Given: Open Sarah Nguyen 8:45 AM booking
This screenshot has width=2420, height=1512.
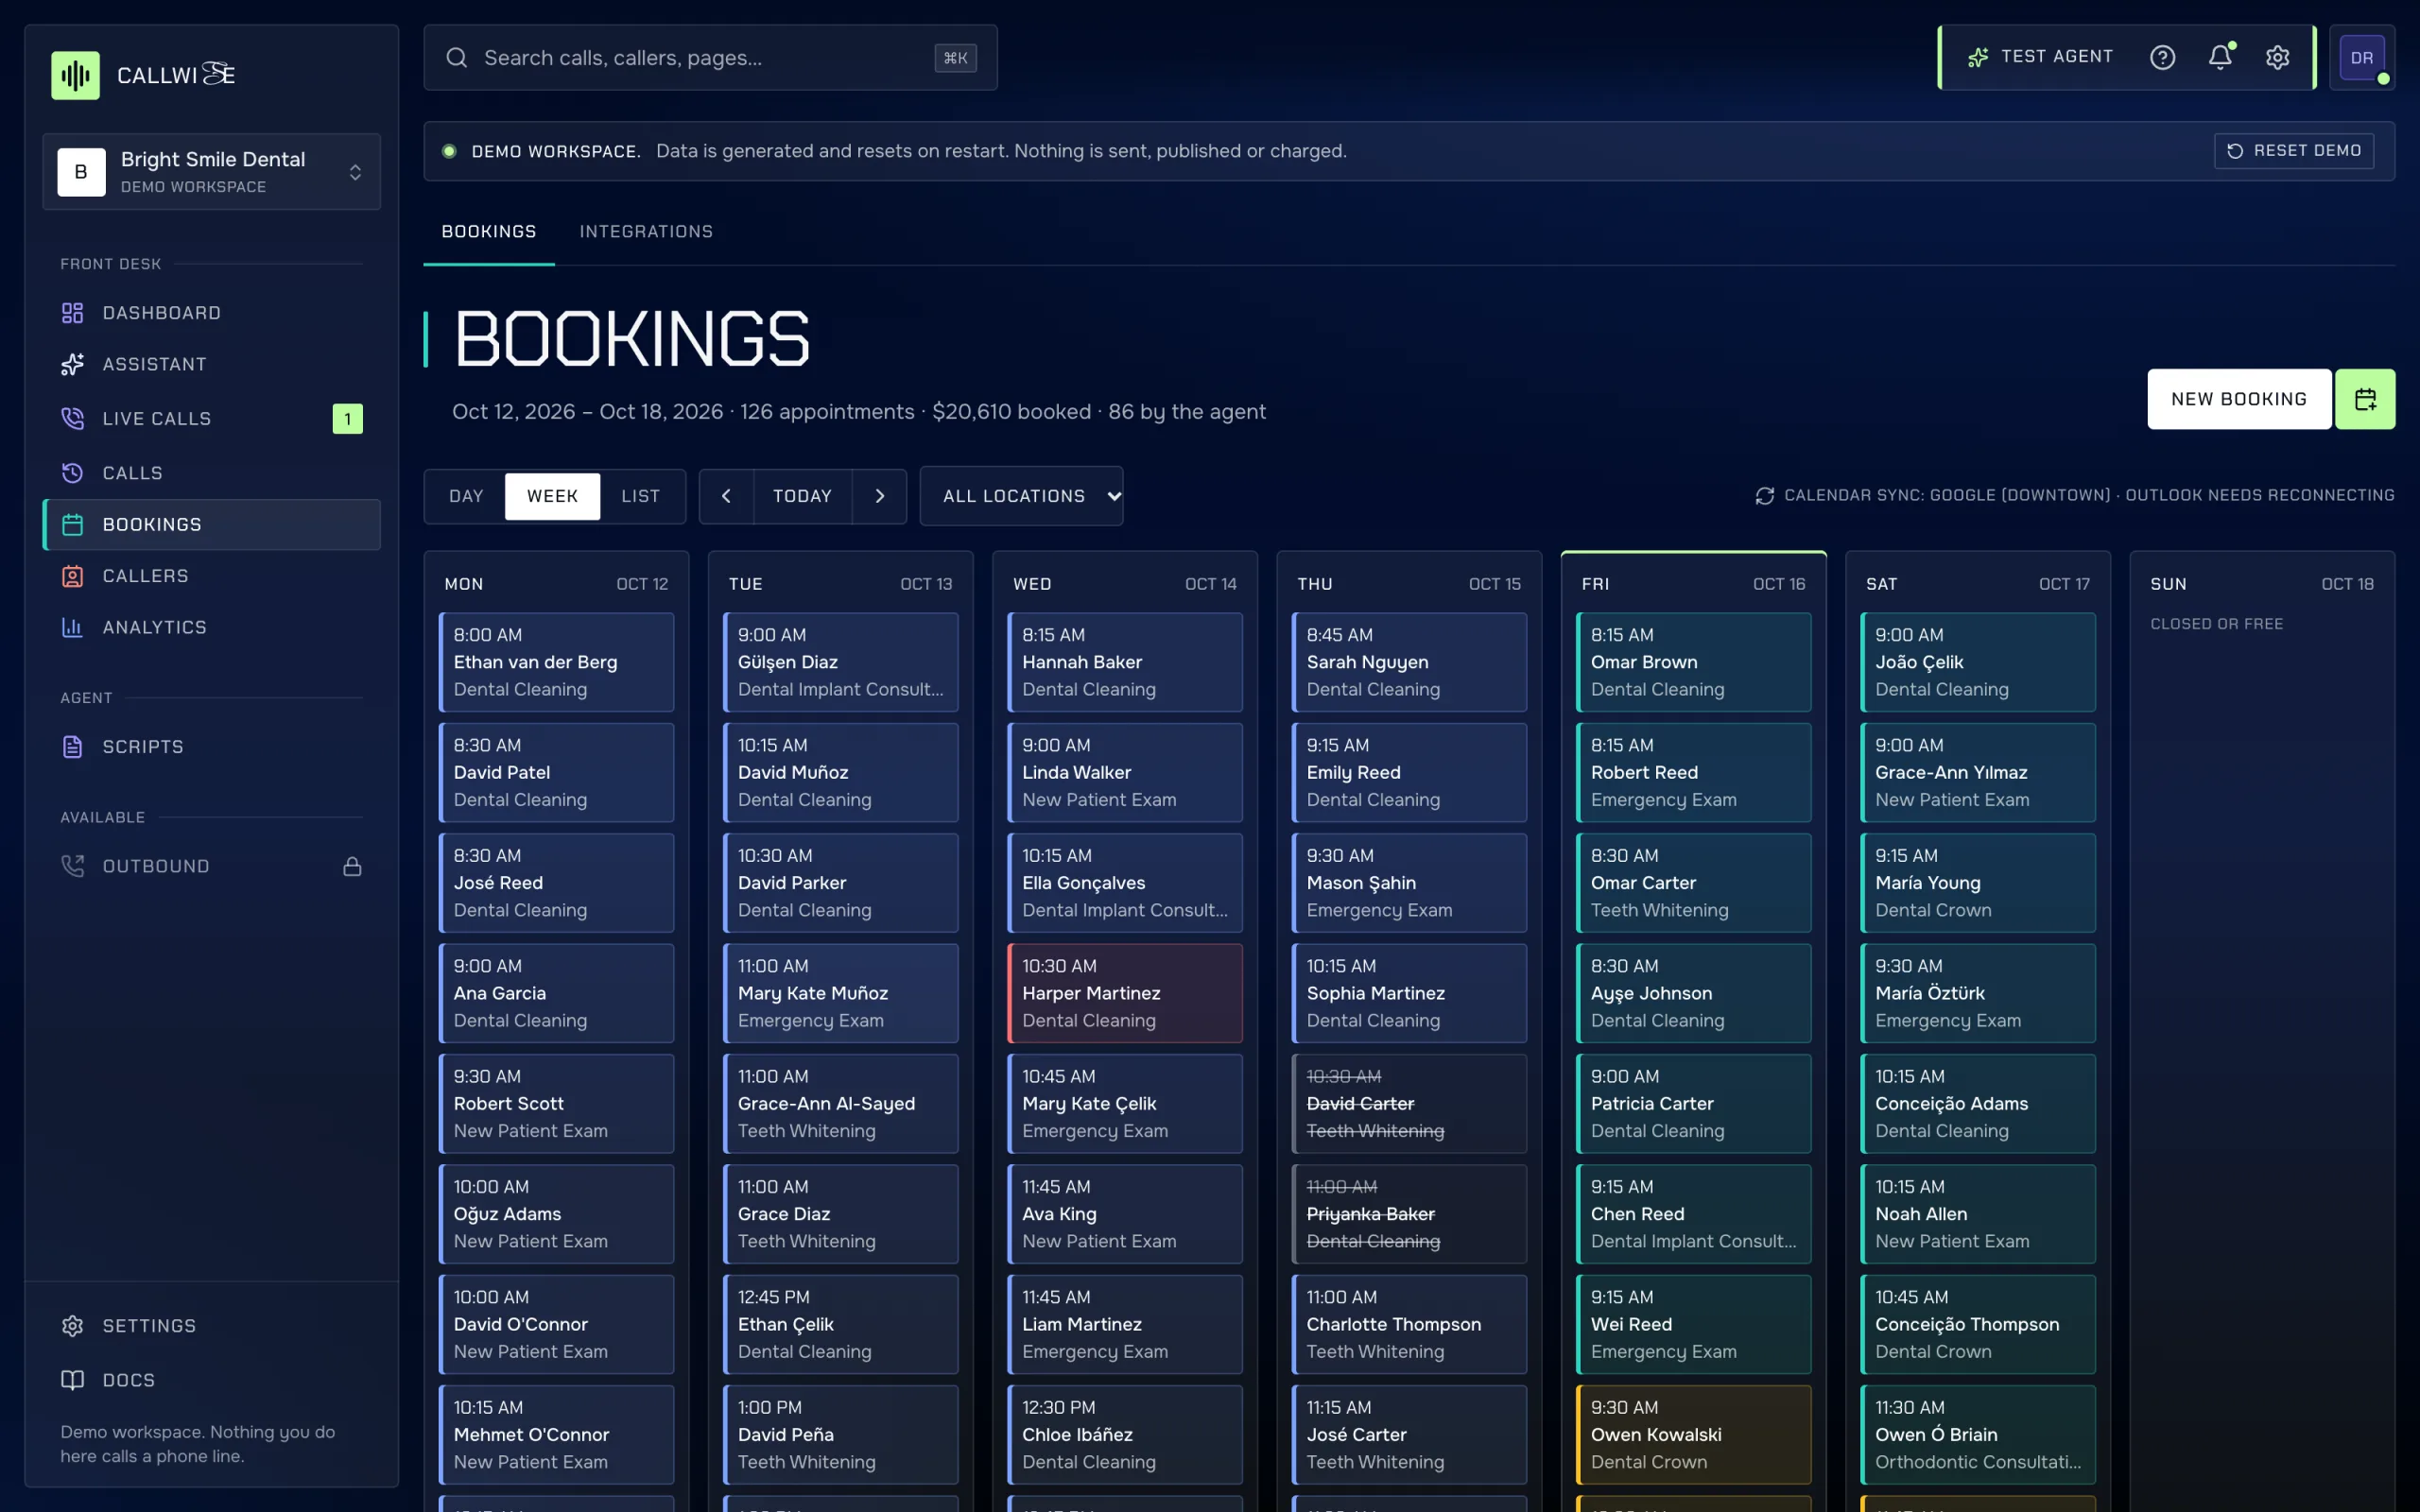Looking at the screenshot, I should (1409, 662).
